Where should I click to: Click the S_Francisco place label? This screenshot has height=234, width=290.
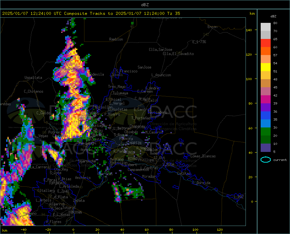click(127, 71)
